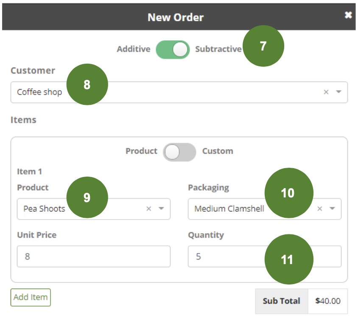358x321 pixels.
Task: Toggle the Product/Custom item switch
Action: coord(179,152)
